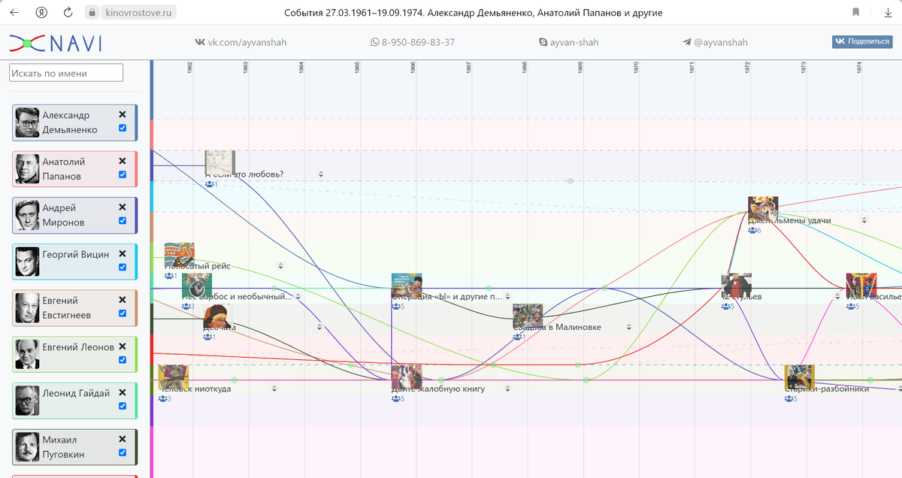Click participants icon under А если это любовь?
The width and height of the screenshot is (902, 478).
[x=210, y=184]
